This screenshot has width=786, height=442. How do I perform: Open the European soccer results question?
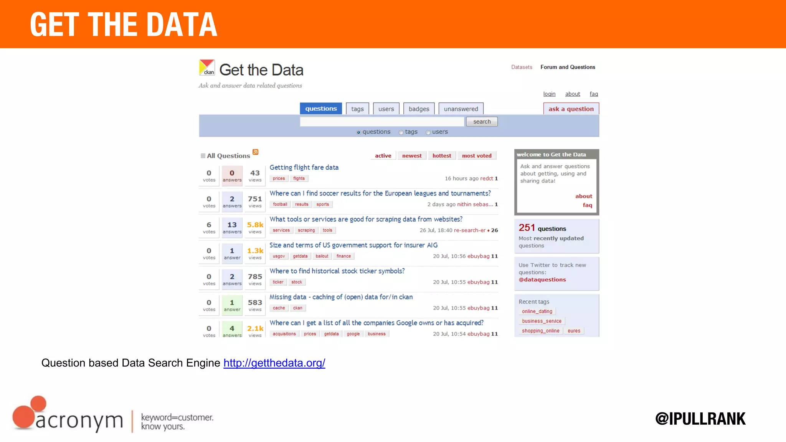tap(380, 194)
